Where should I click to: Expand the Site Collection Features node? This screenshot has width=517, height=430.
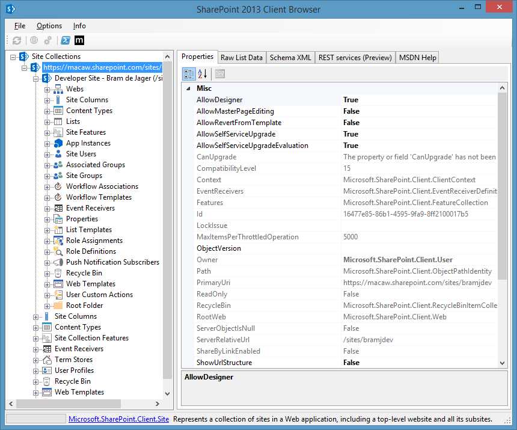pos(36,339)
